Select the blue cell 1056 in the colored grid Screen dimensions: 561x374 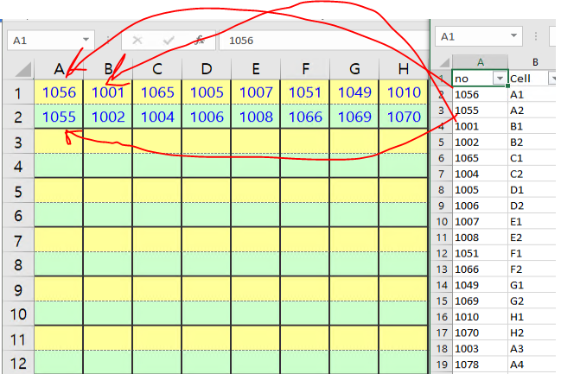59,92
